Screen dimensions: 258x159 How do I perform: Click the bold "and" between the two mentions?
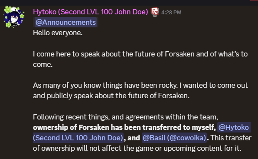coord(134,138)
